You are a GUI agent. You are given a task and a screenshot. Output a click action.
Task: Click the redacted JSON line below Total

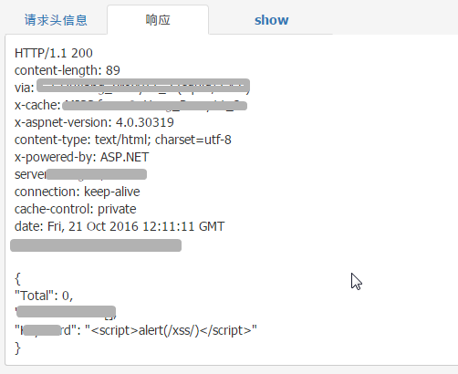66,312
